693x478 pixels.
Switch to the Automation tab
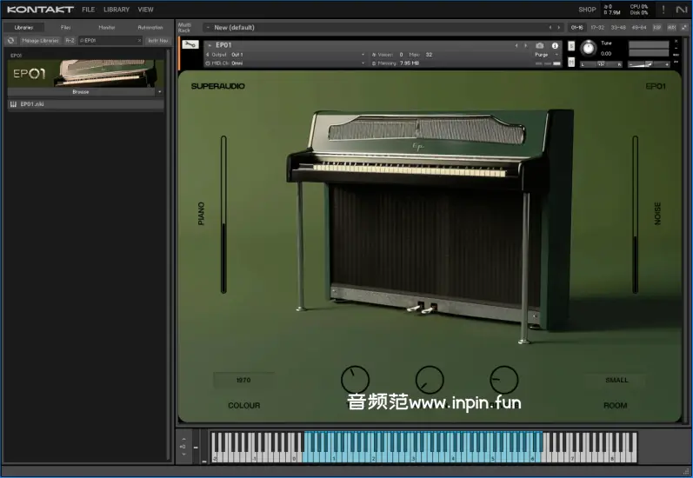(x=150, y=27)
